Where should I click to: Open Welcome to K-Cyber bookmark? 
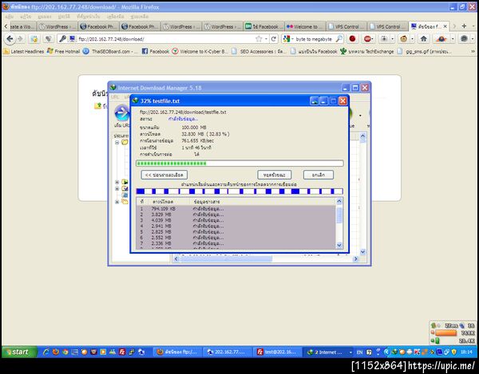(200, 52)
